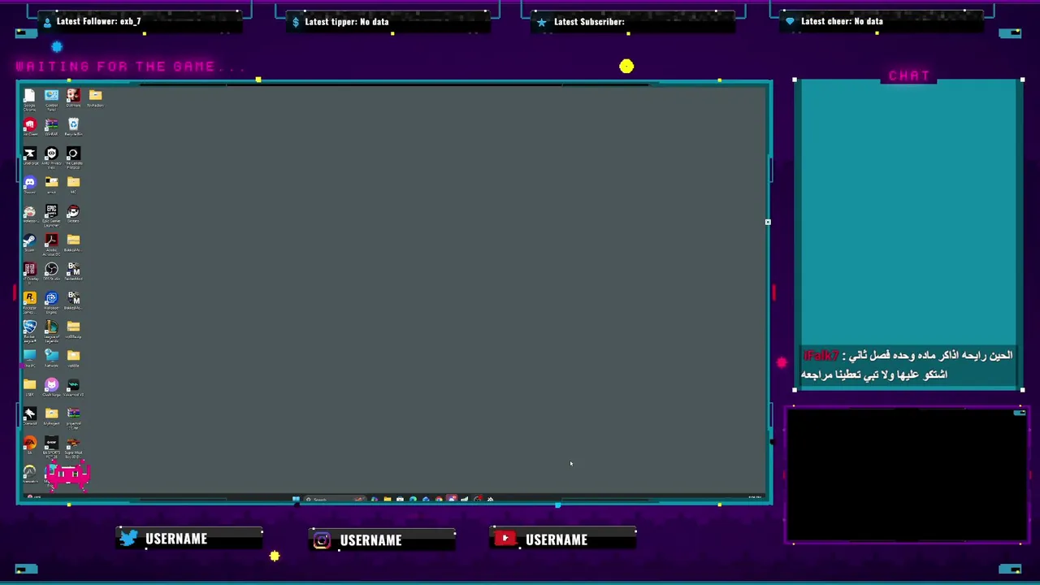Screen dimensions: 1040x585
Task: Click the Arabic chat message in chat panel
Action: 908,365
